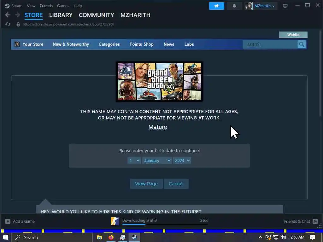323x242 pixels.
Task: Open the birth year 2024 dropdown
Action: [x=182, y=160]
